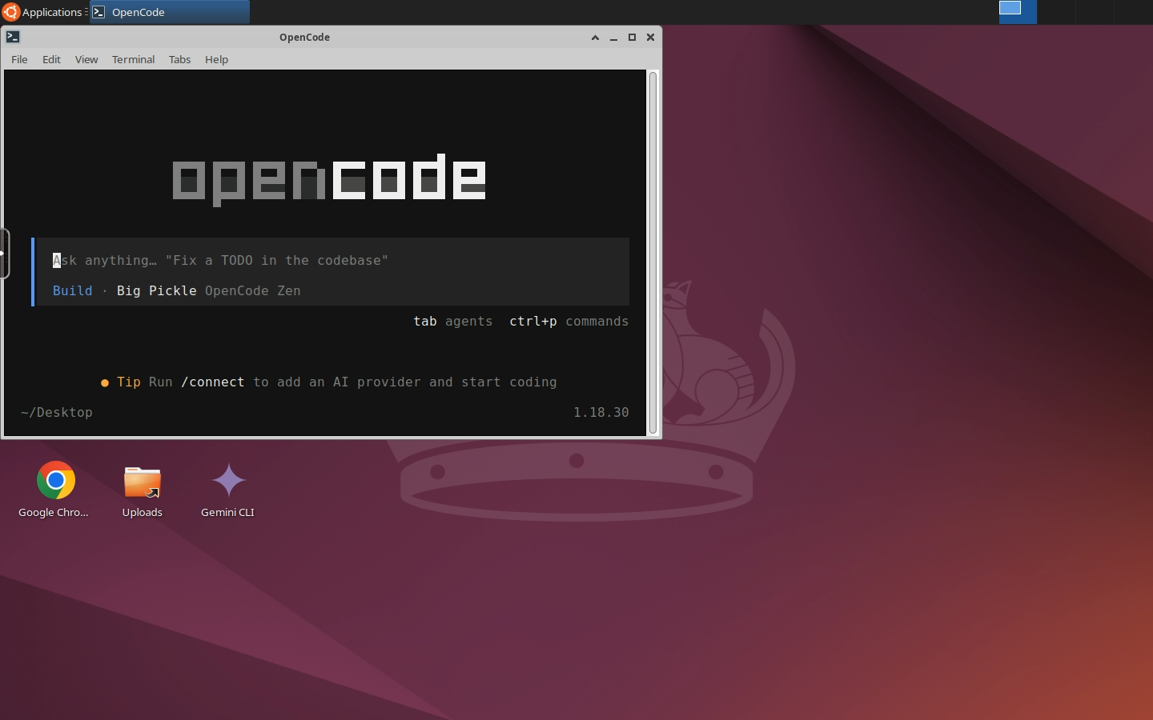Click the Applications menu label

coord(52,12)
